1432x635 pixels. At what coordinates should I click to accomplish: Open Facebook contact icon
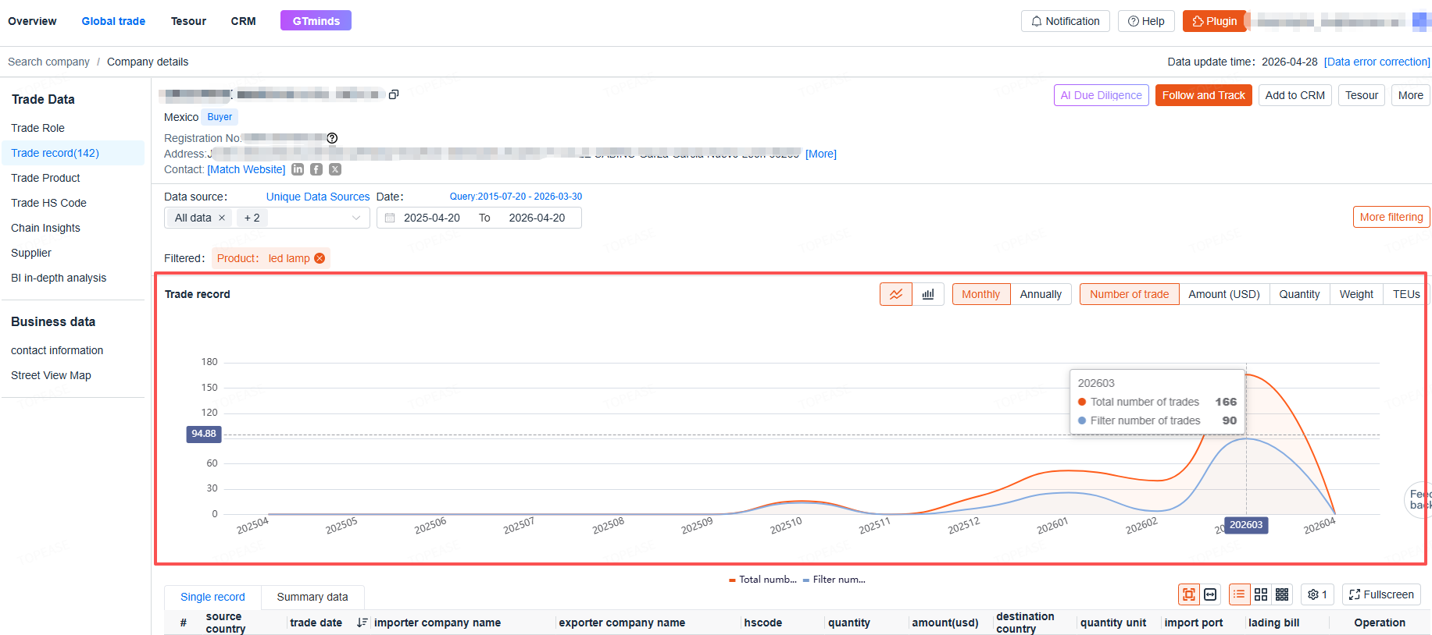pos(316,169)
